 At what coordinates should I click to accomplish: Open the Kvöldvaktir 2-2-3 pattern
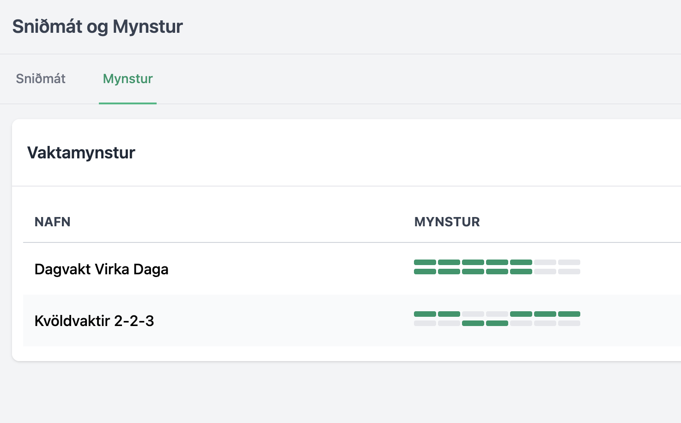click(x=94, y=320)
